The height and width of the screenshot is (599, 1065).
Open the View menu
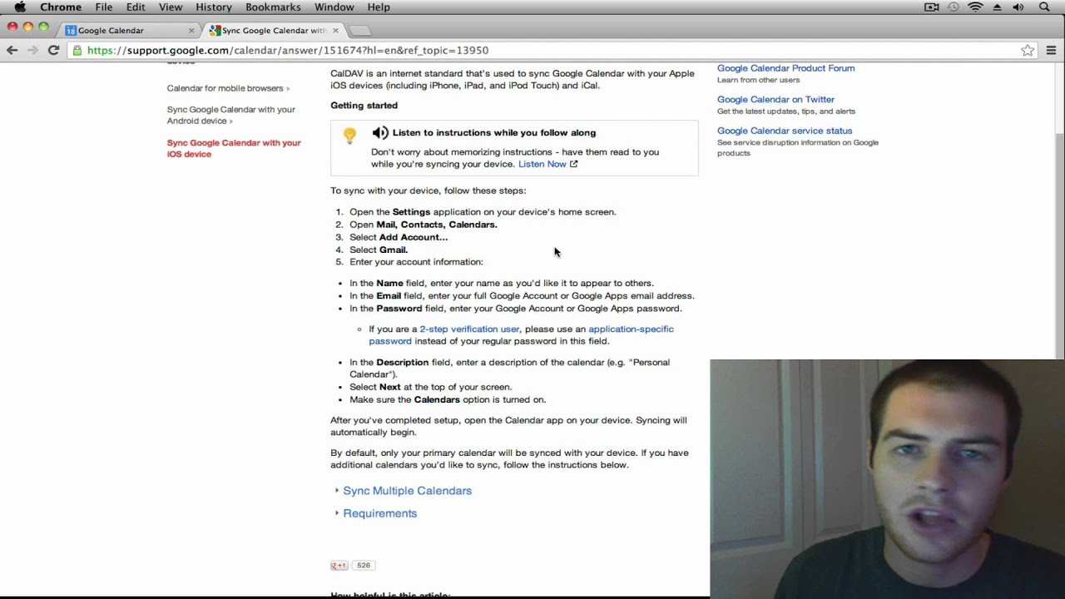(x=171, y=7)
